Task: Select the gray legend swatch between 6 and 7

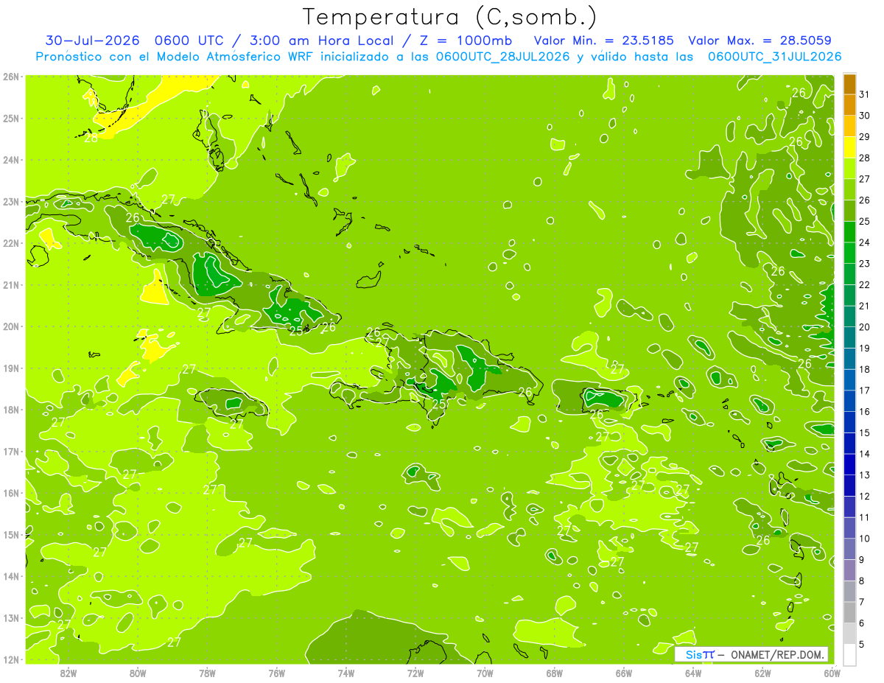Action: click(x=849, y=612)
